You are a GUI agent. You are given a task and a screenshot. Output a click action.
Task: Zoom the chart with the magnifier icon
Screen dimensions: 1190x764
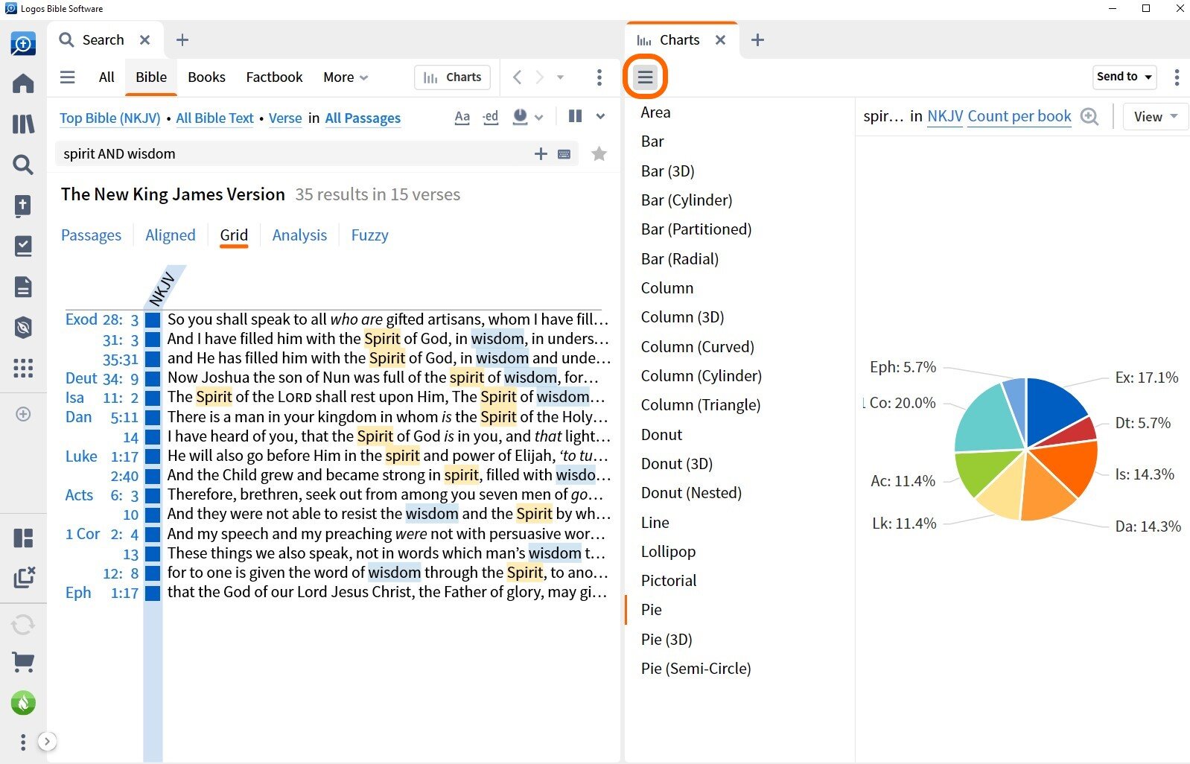(1089, 117)
